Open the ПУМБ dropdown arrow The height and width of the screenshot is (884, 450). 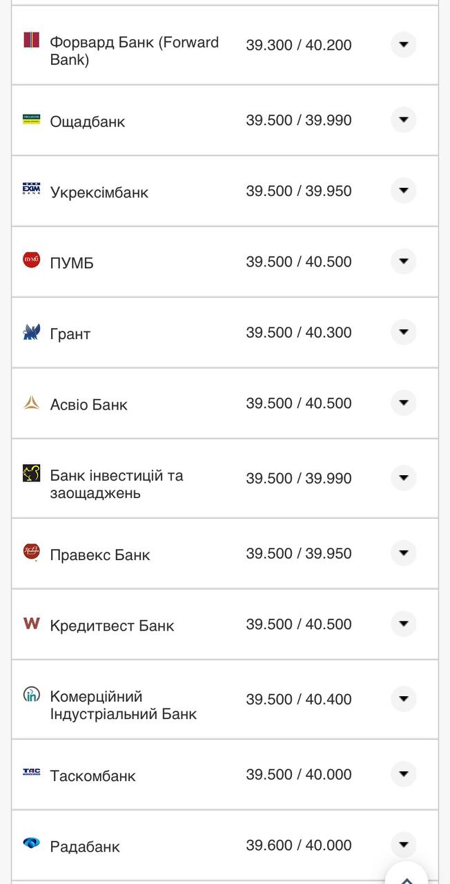(403, 261)
